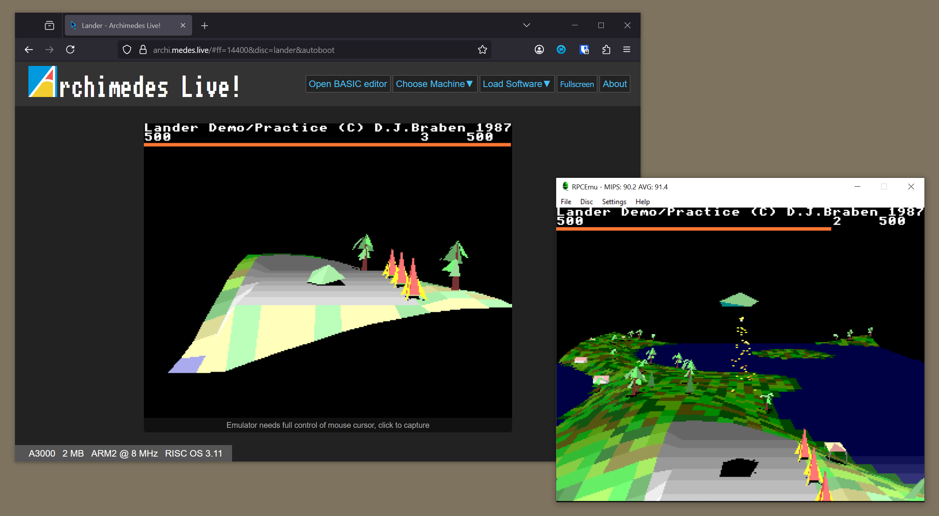Click the orange fuel bar in browser emulator
Image resolution: width=939 pixels, height=516 pixels.
(x=328, y=145)
